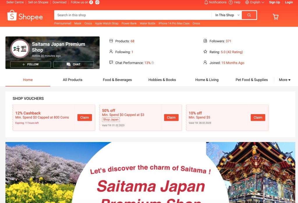
Task: Claim the 50% off voucher
Action: [x=171, y=117]
